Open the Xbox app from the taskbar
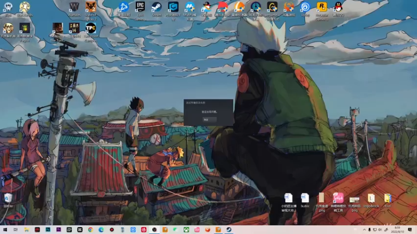 [186, 229]
